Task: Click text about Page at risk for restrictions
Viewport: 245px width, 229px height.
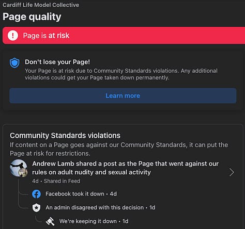Action: click(x=119, y=149)
